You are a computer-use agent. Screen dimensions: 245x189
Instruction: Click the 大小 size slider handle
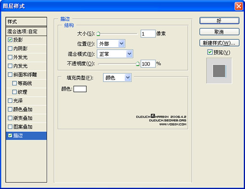pos(98,34)
